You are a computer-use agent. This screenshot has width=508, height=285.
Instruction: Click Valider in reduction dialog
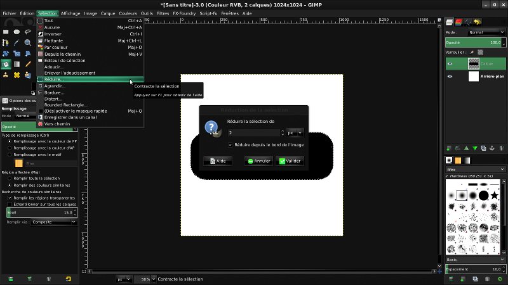click(290, 161)
